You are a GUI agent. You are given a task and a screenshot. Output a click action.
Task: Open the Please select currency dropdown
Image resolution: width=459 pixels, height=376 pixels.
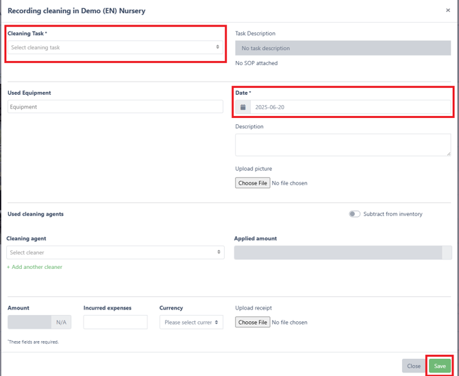point(191,322)
